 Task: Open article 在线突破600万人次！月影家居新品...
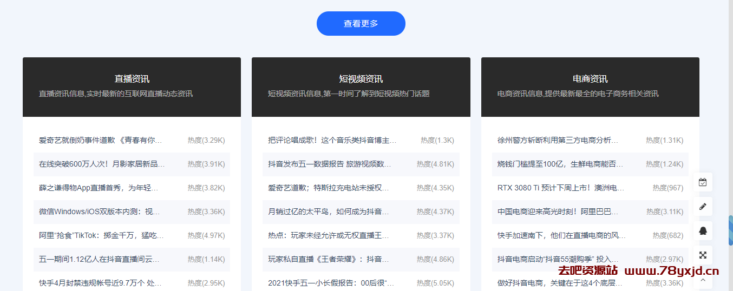(102, 164)
